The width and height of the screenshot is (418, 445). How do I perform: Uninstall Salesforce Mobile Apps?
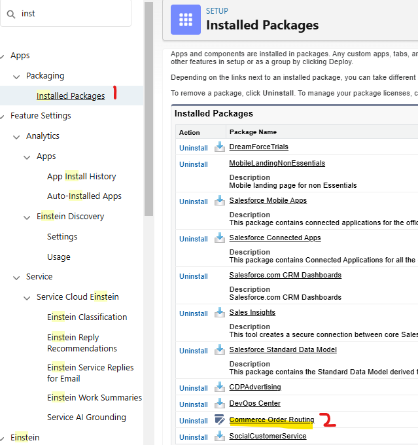(194, 202)
